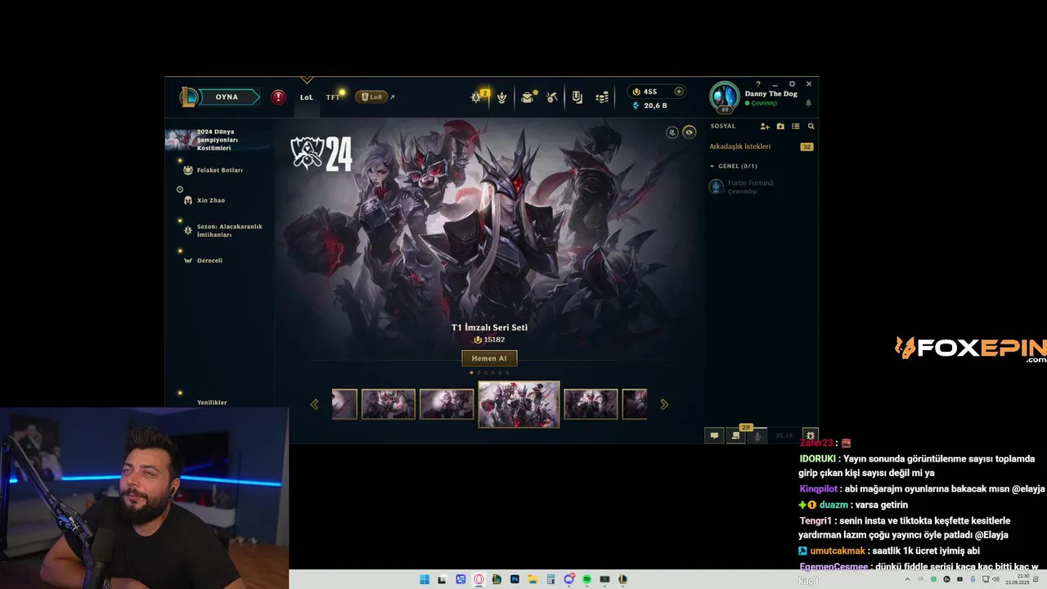Go to previous thumbnails with left arrow
1047x589 pixels.
click(314, 404)
